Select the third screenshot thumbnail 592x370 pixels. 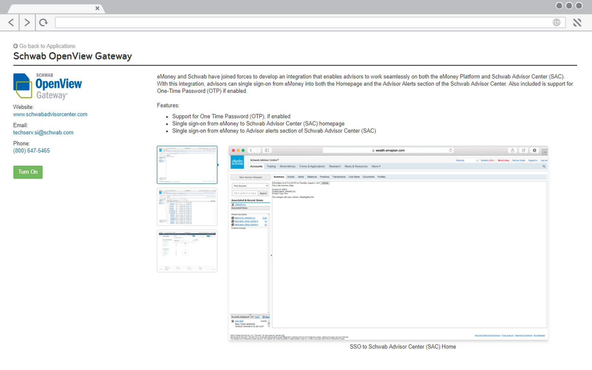[x=187, y=251]
